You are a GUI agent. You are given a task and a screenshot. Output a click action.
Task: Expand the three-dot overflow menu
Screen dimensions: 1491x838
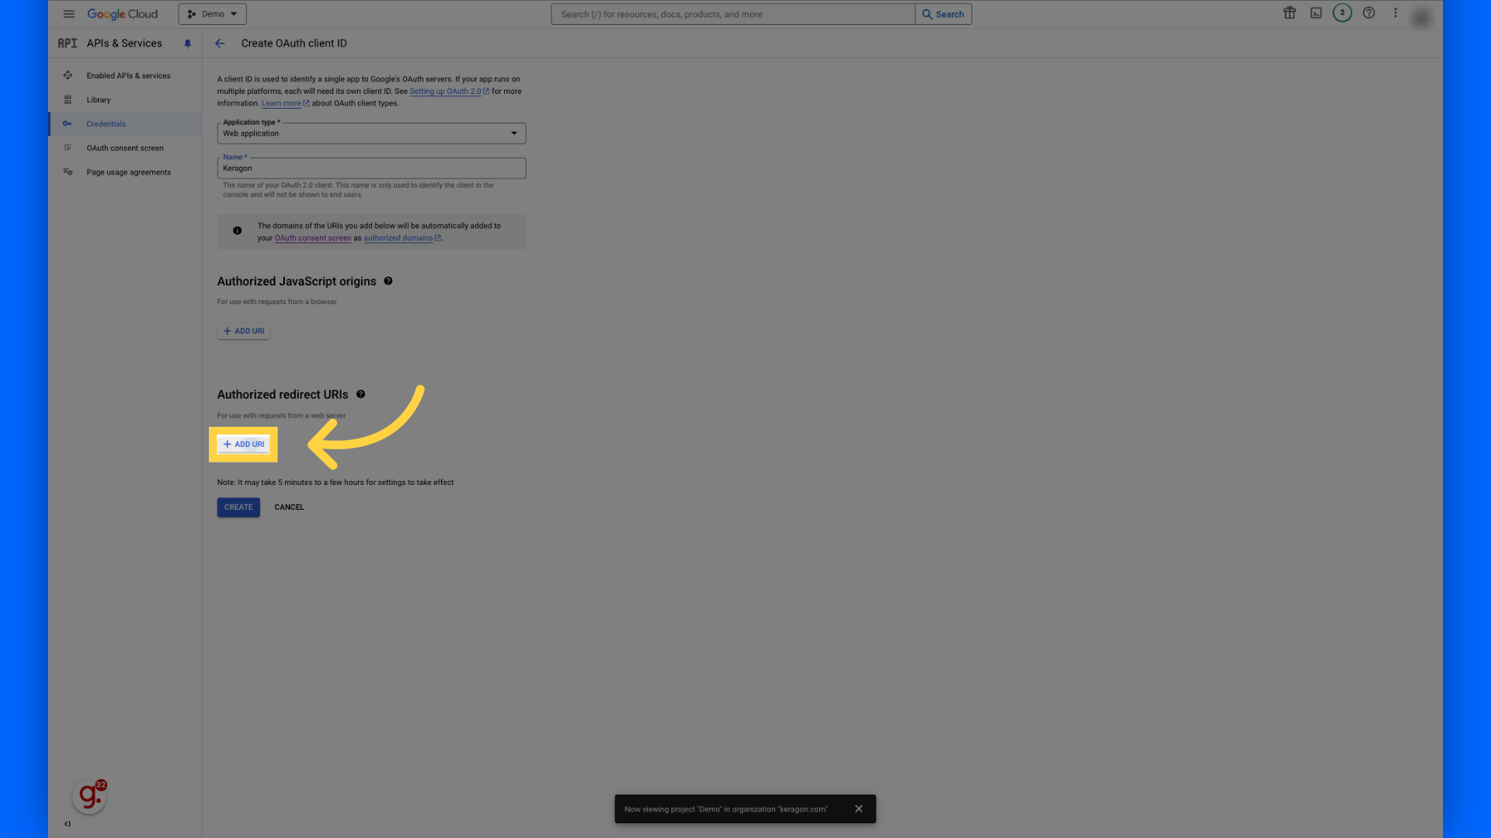[1395, 13]
